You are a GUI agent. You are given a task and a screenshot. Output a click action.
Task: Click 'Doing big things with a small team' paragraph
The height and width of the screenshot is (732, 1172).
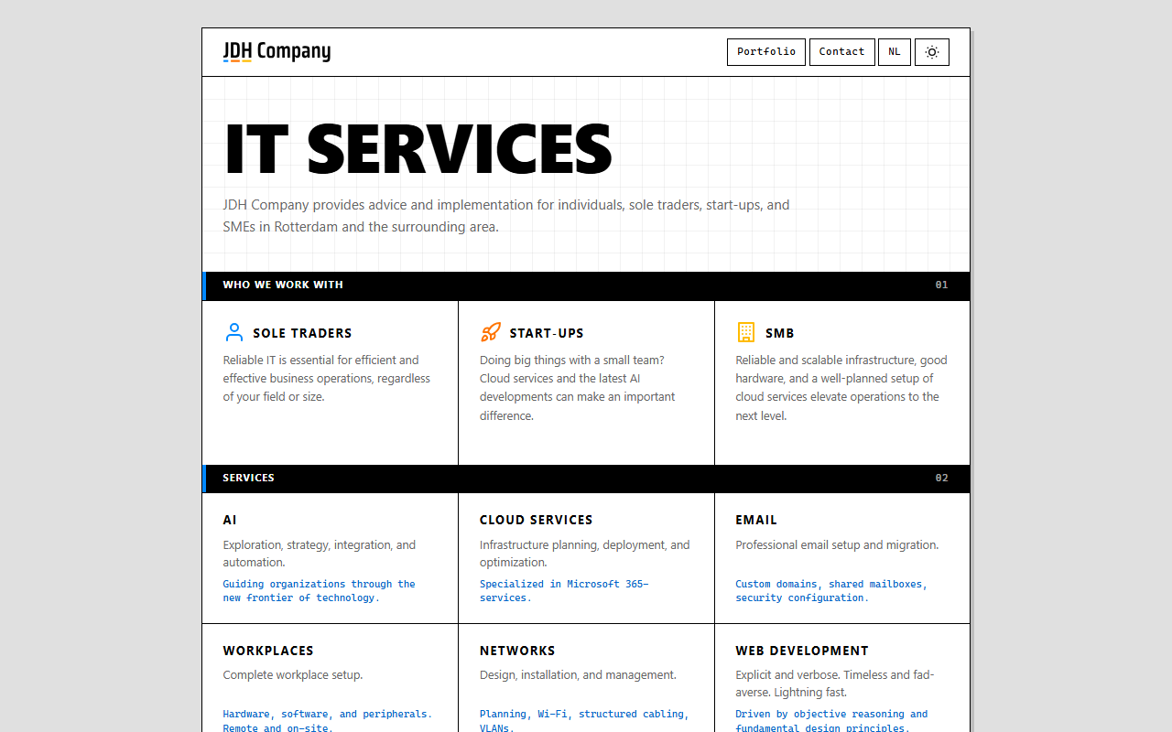pos(578,388)
